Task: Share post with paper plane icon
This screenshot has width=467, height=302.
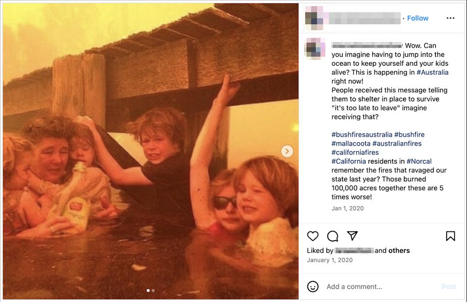Action: (x=352, y=236)
